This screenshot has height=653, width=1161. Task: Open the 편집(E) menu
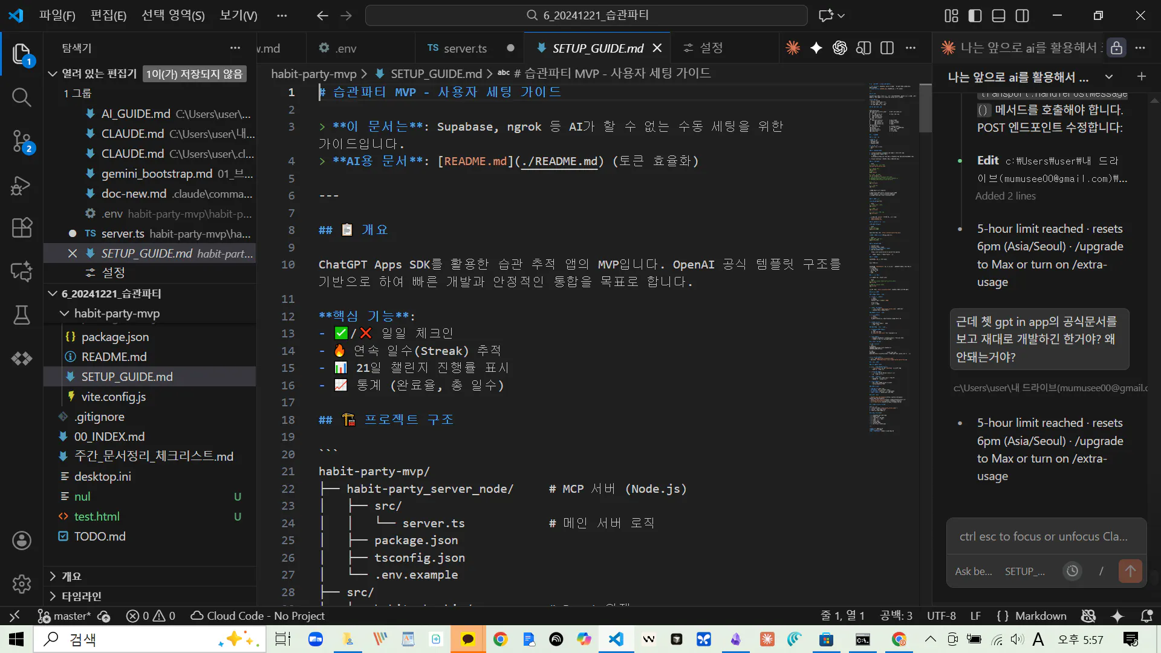108,16
